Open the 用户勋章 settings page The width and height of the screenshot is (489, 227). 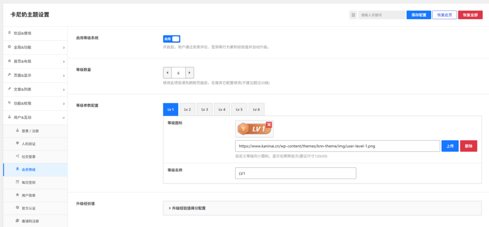pyautogui.click(x=35, y=195)
